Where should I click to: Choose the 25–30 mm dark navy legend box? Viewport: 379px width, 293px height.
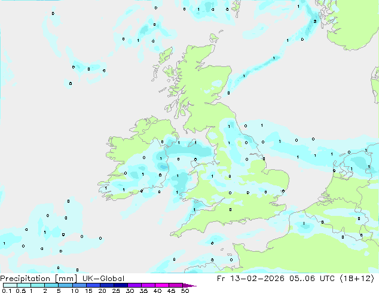point(120,285)
